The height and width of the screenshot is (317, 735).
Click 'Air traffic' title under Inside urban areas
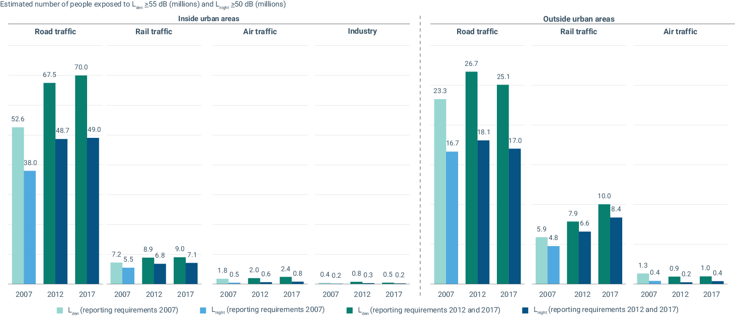click(260, 32)
